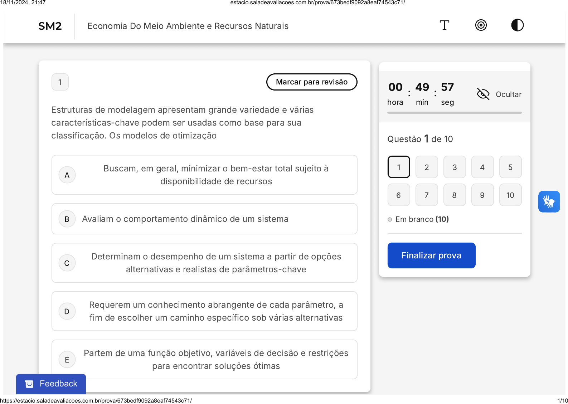Click the crossed-out eye timer icon
Viewport: 568px width, 404px height.
coord(483,94)
